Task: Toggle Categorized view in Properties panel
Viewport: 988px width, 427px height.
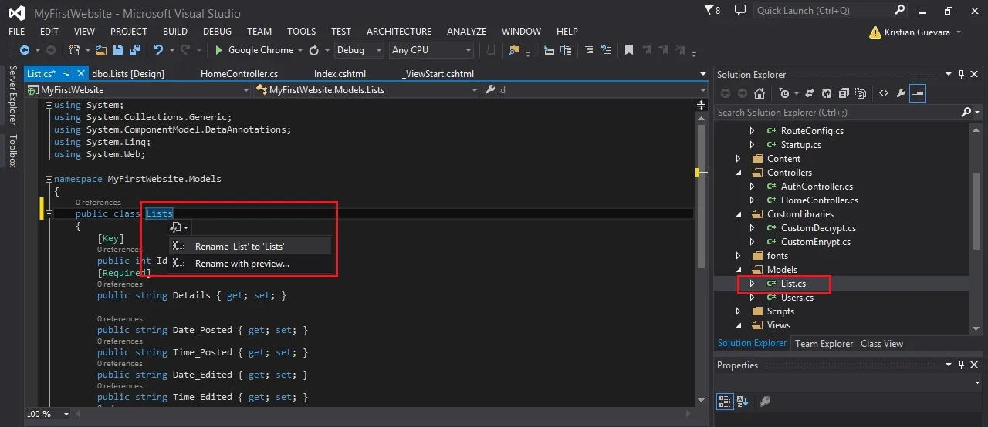Action: (x=725, y=401)
